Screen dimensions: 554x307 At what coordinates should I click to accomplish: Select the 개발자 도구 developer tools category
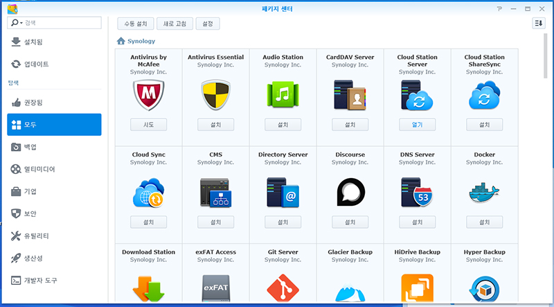(54, 281)
